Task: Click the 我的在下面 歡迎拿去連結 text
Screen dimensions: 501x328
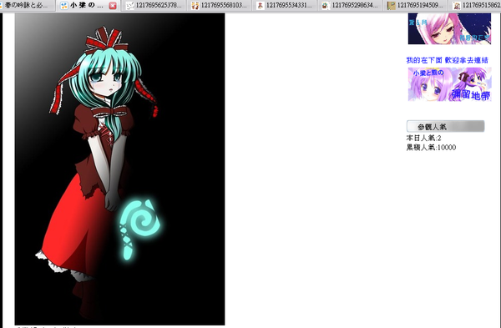Action: (x=448, y=60)
